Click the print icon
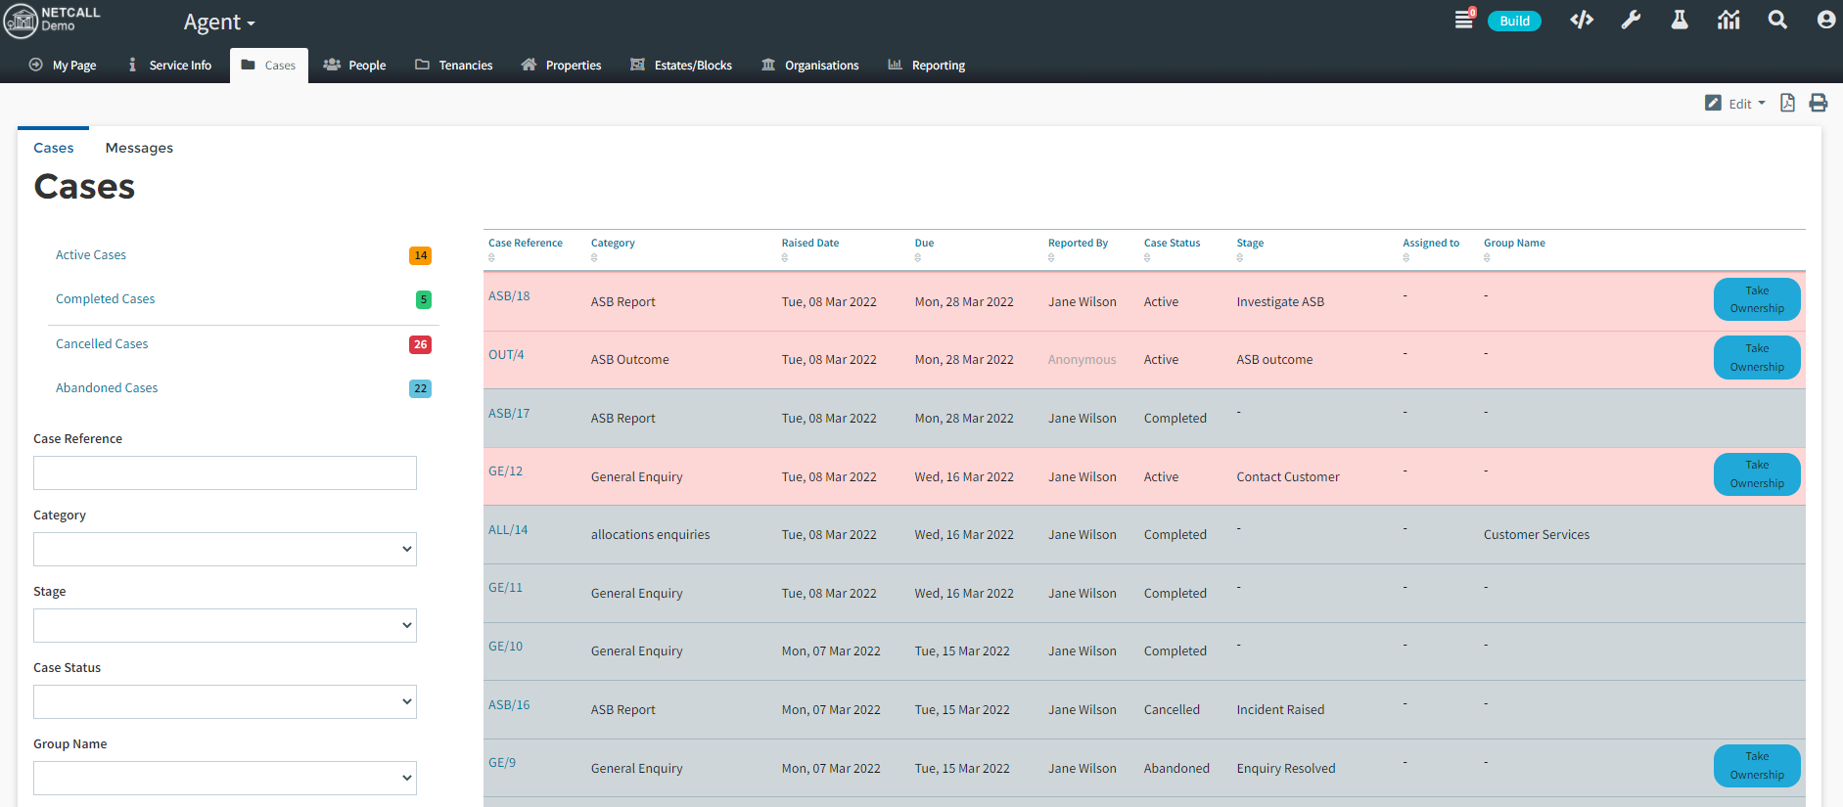 (1819, 103)
